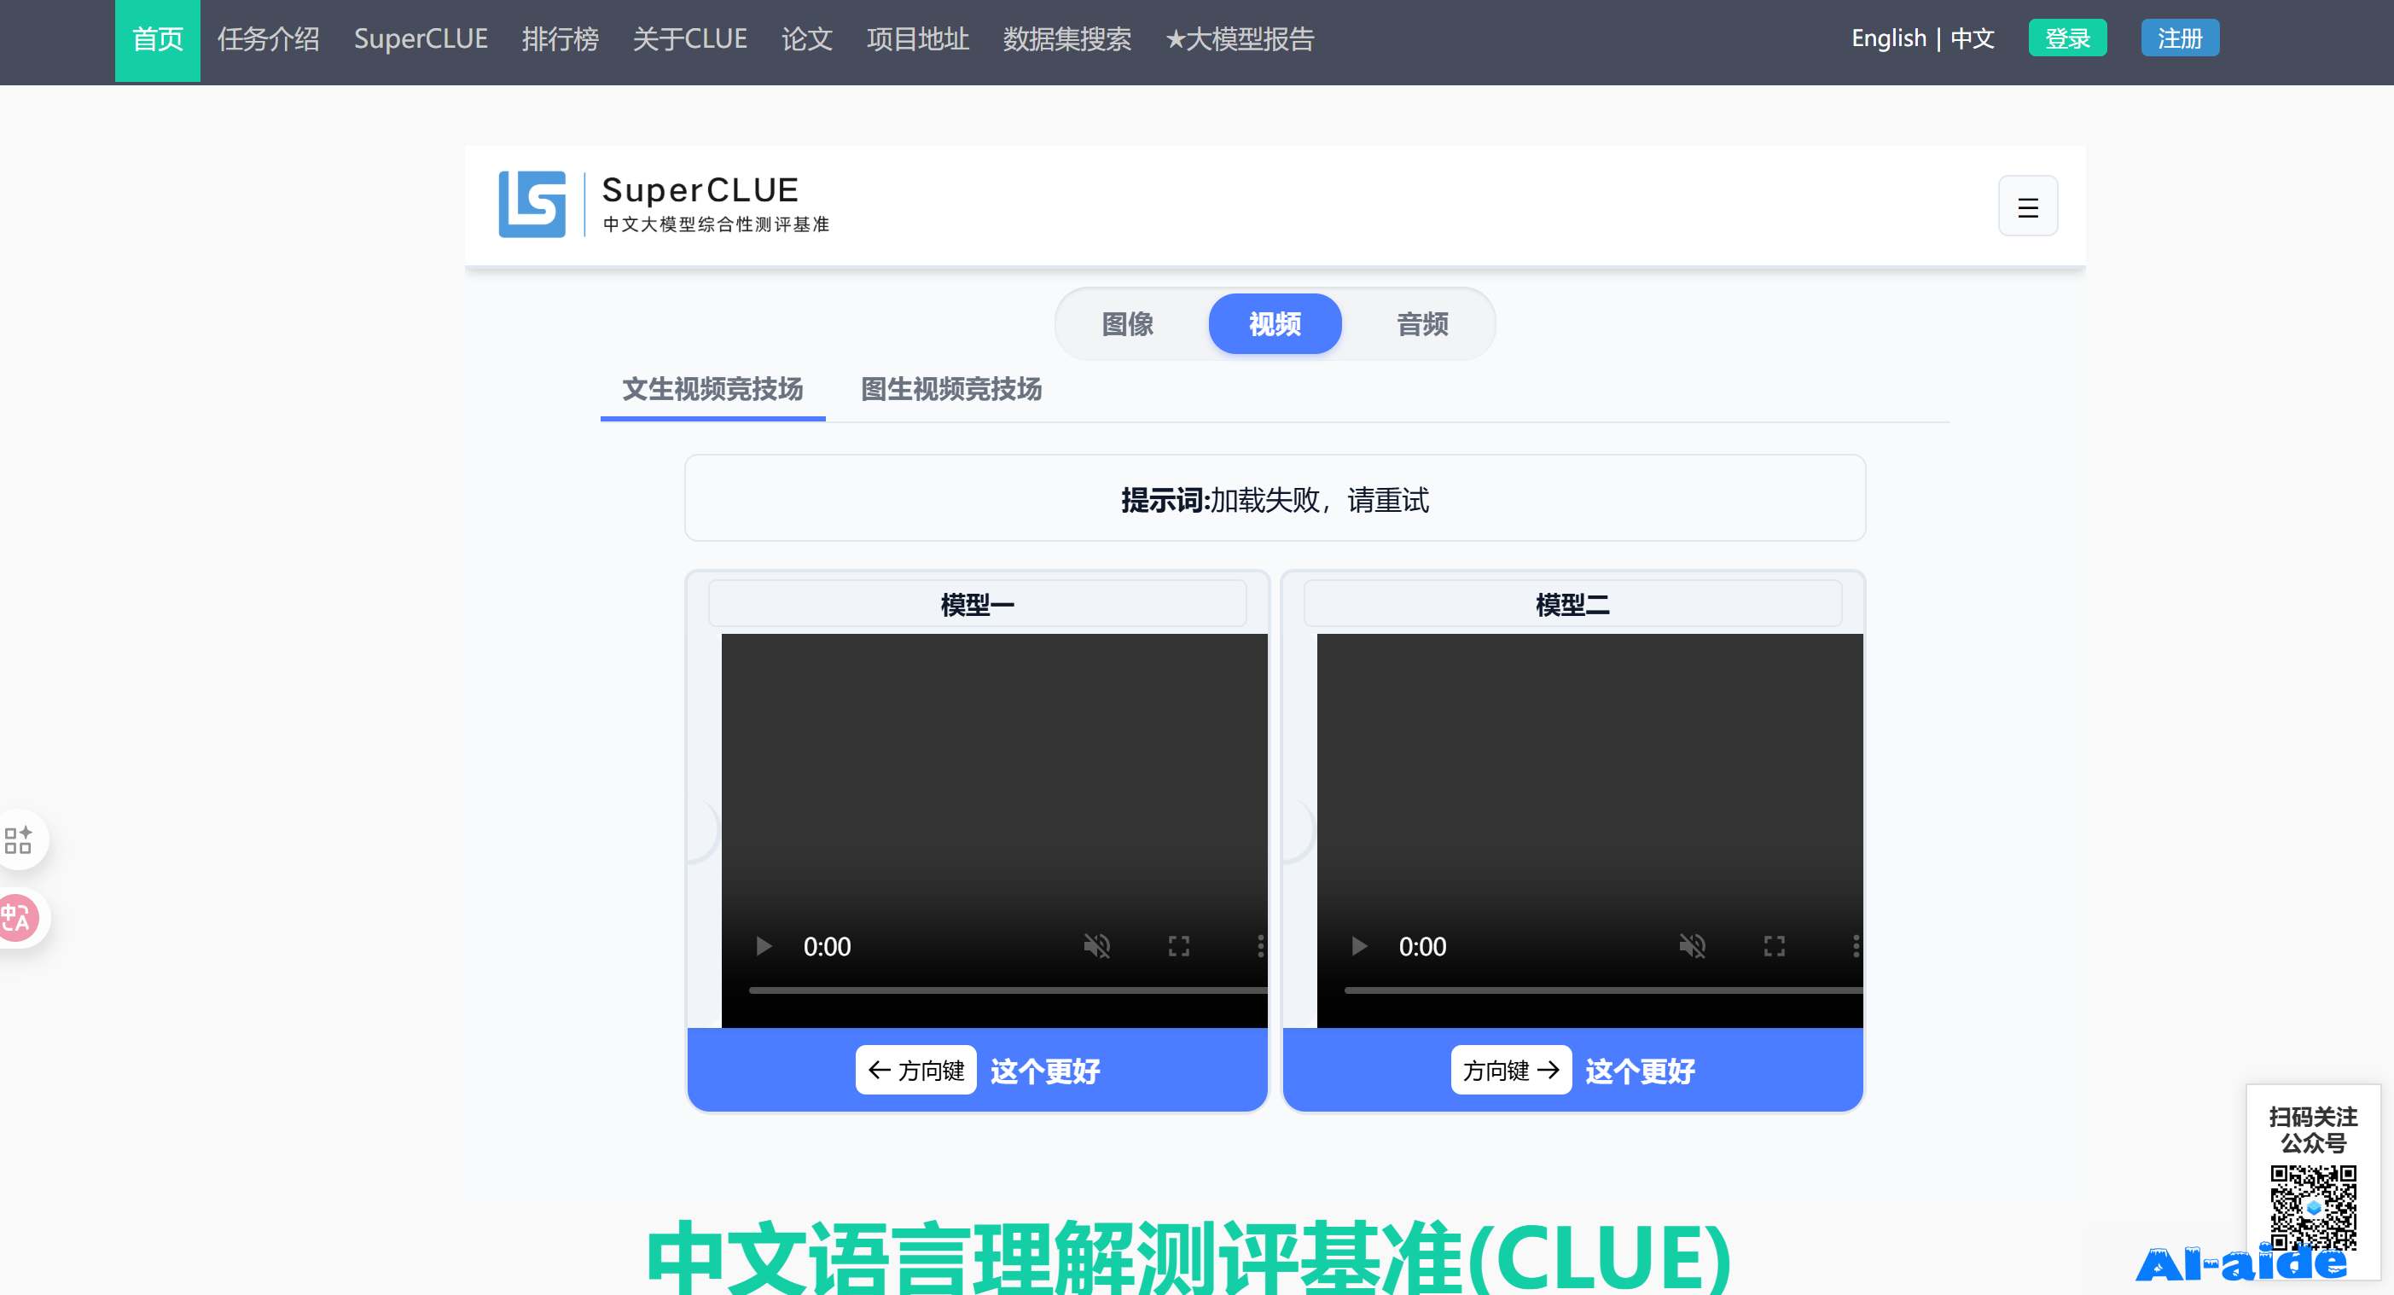Enter fullscreen on Model Two video
The height and width of the screenshot is (1295, 2394).
coord(1773,946)
